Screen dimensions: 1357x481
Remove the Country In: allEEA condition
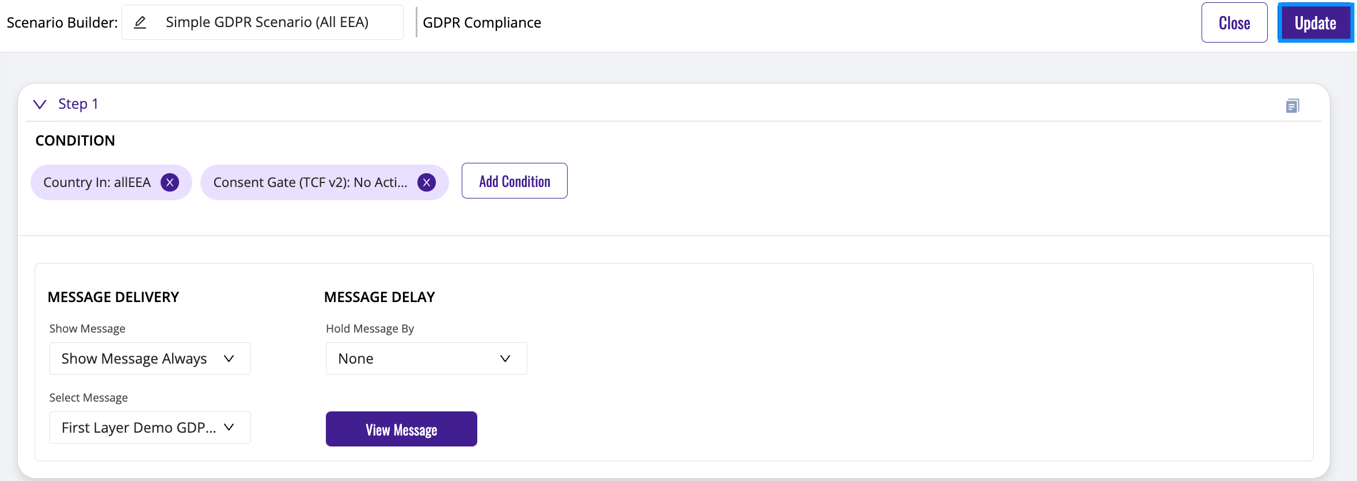[170, 182]
